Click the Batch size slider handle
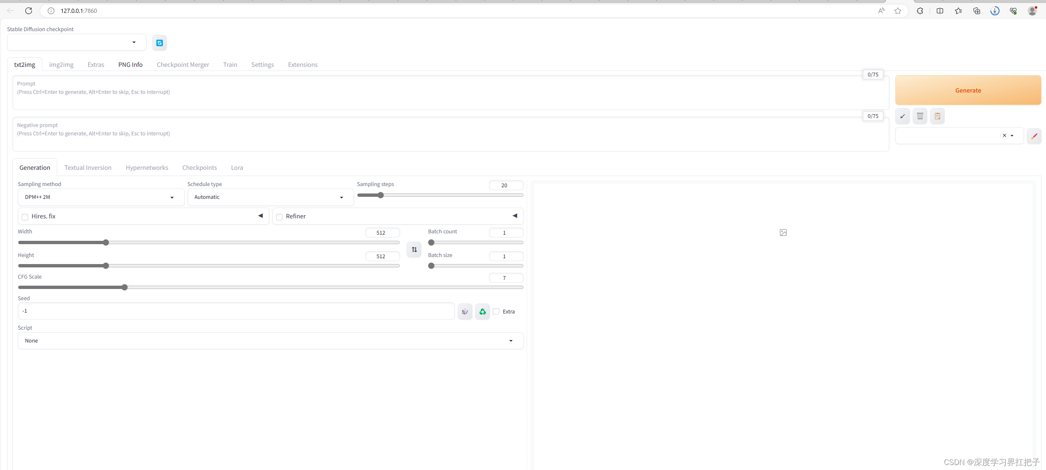This screenshot has width=1046, height=470. click(x=431, y=266)
